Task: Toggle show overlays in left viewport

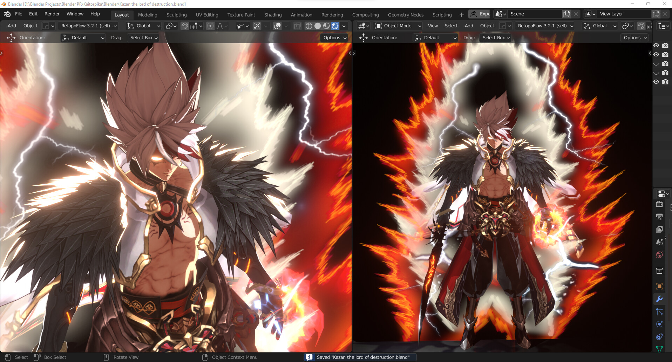Action: (x=277, y=26)
